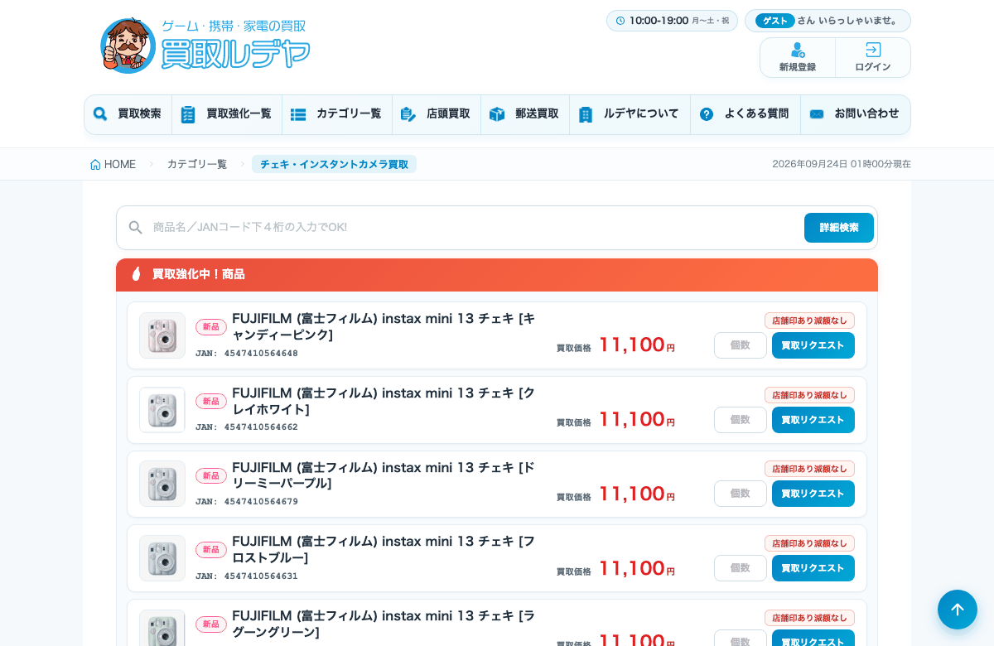Open instax mini 13 ラグーングリーン product title
This screenshot has width=994, height=646.
[x=384, y=624]
